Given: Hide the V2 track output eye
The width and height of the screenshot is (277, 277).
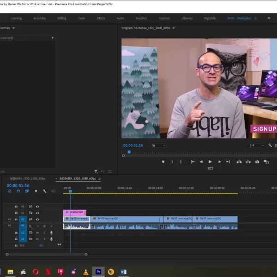Looking at the screenshot, I should pyautogui.click(x=37, y=213).
